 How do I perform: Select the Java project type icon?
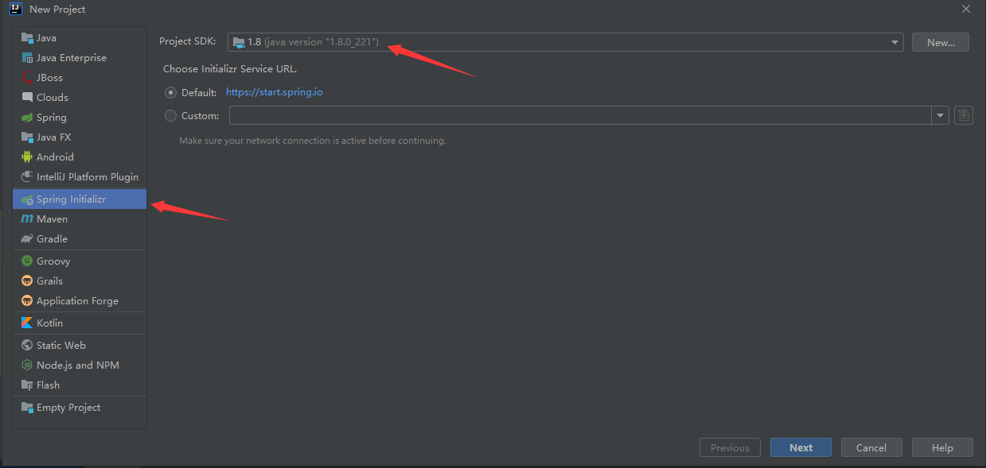[x=27, y=38]
